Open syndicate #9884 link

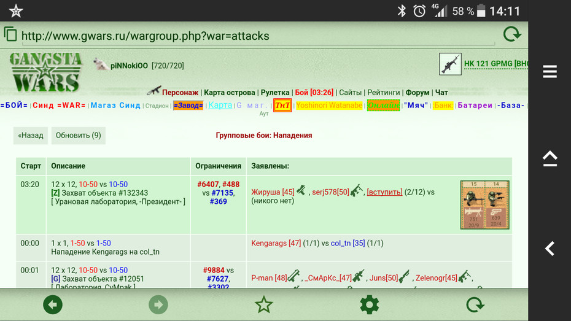214,270
